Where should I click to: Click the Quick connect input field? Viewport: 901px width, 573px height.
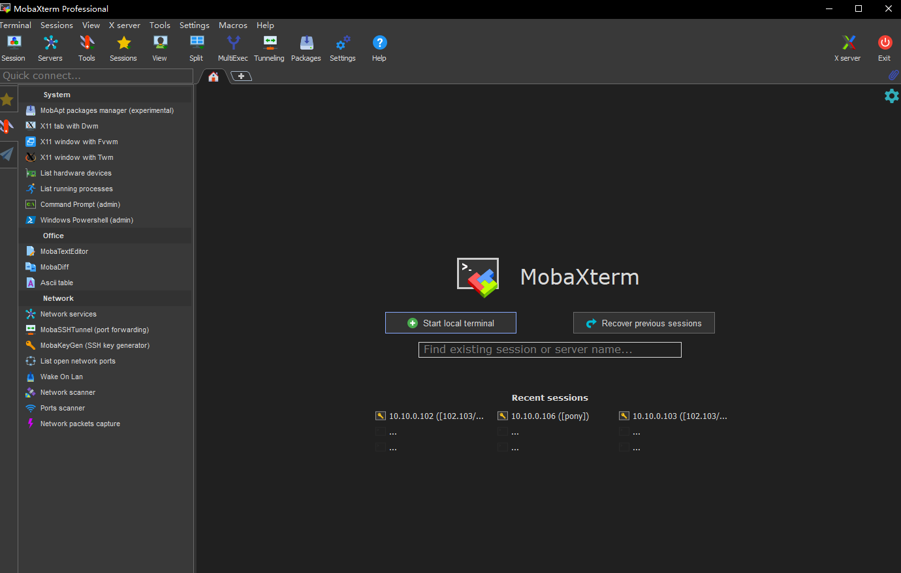click(97, 76)
